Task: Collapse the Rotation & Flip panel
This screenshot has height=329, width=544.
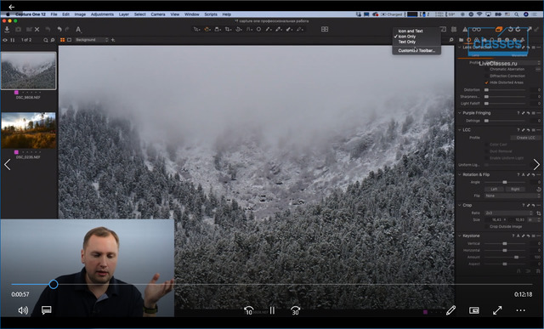Action: tap(460, 174)
